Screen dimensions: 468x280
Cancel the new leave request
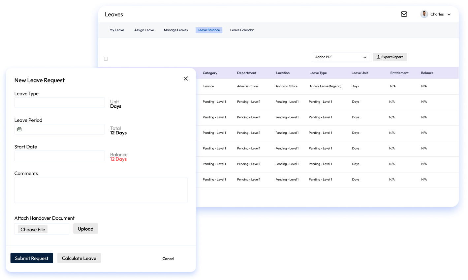click(168, 259)
